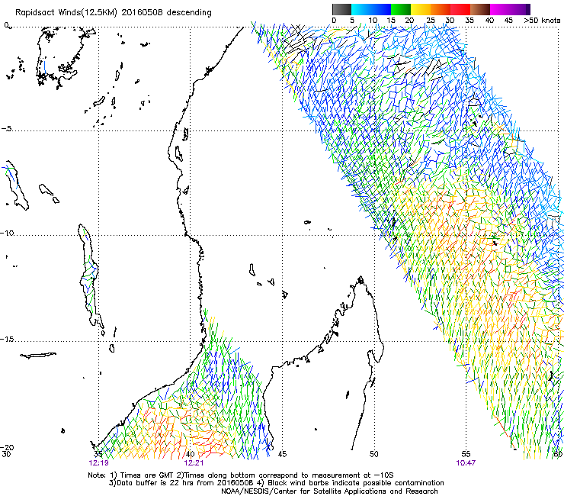This screenshot has height=496, width=564.
Task: Click the legend tick label '10'
Action: (373, 21)
